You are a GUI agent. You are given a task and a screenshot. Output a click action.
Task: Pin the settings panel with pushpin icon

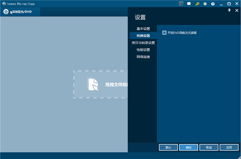point(229,10)
